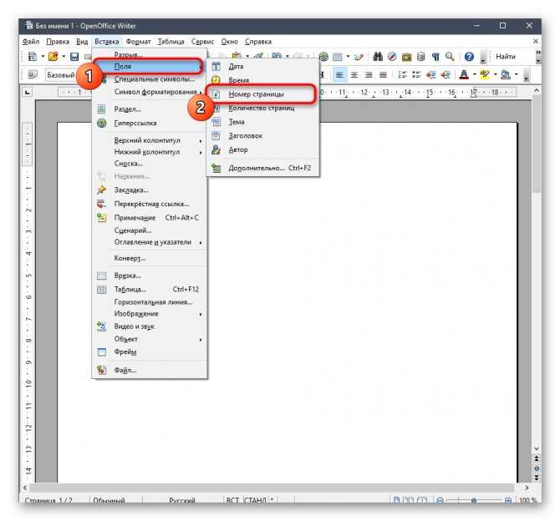Viewport: 560px width, 521px height.
Task: Select Количество страниц field entry
Action: tap(262, 108)
